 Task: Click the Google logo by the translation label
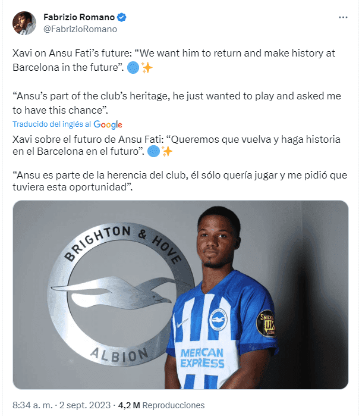coord(108,124)
